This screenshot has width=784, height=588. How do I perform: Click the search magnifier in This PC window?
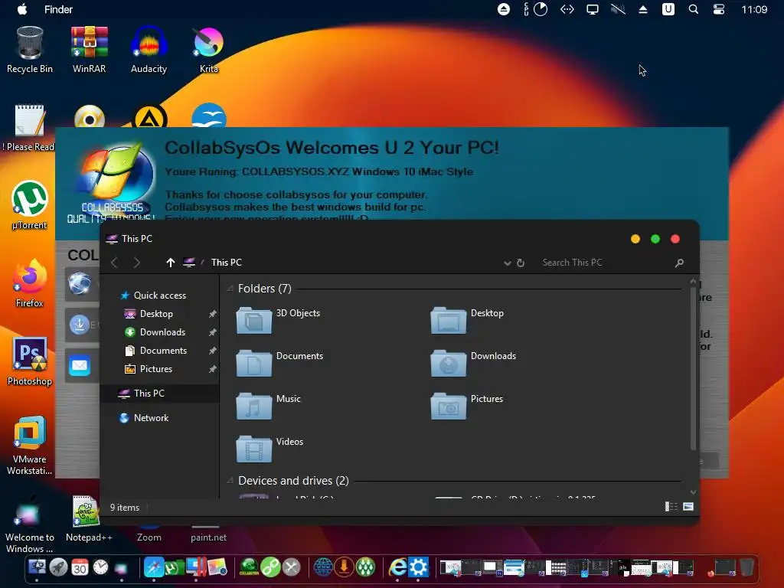point(679,263)
